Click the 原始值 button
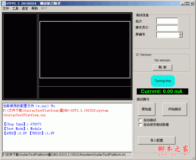This screenshot has width=196, height=160. (x=147, y=109)
